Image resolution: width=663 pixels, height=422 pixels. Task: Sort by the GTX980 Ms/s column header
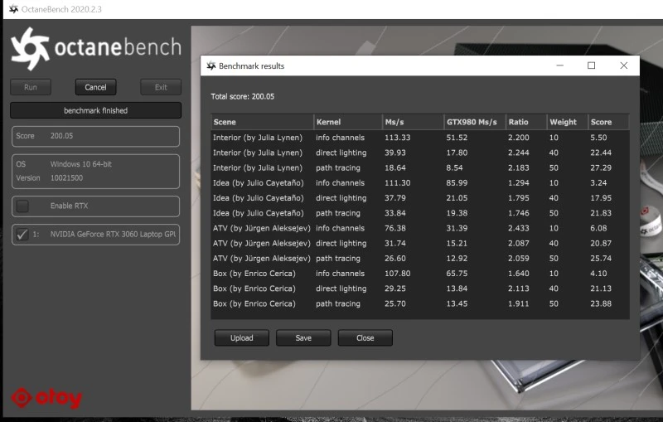(x=475, y=122)
